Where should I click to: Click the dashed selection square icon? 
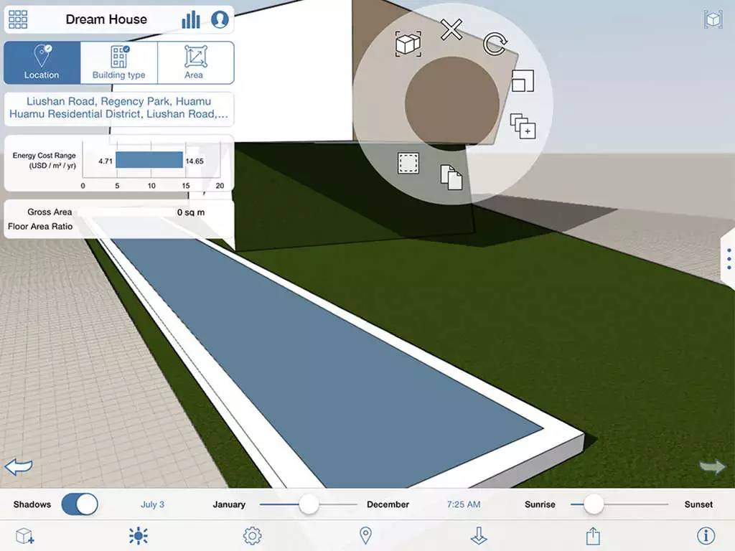408,164
